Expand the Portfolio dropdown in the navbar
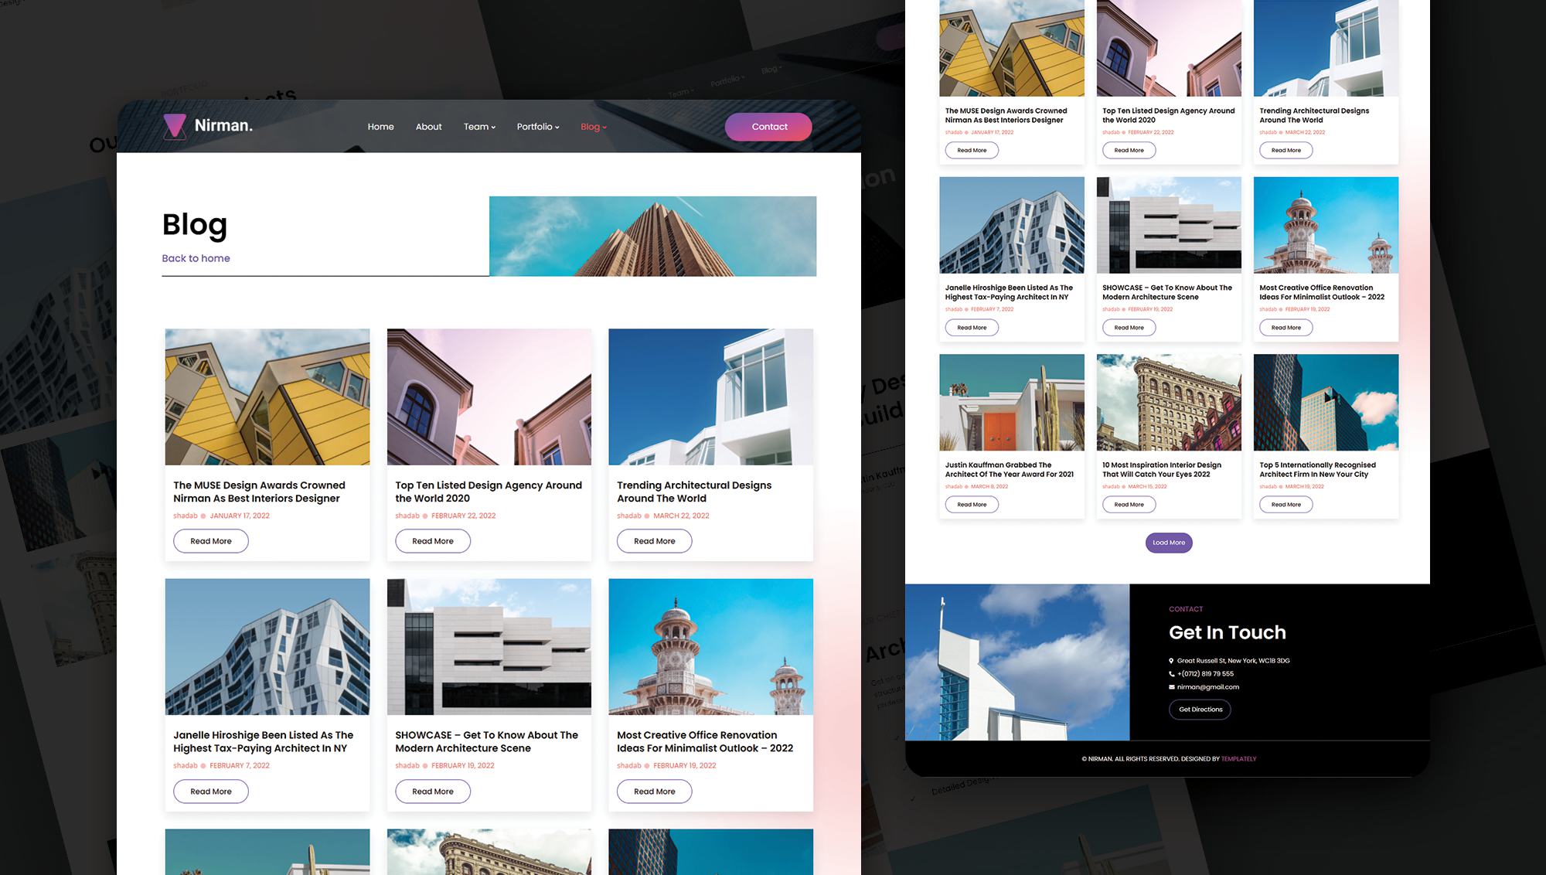Image resolution: width=1546 pixels, height=875 pixels. pyautogui.click(x=537, y=127)
